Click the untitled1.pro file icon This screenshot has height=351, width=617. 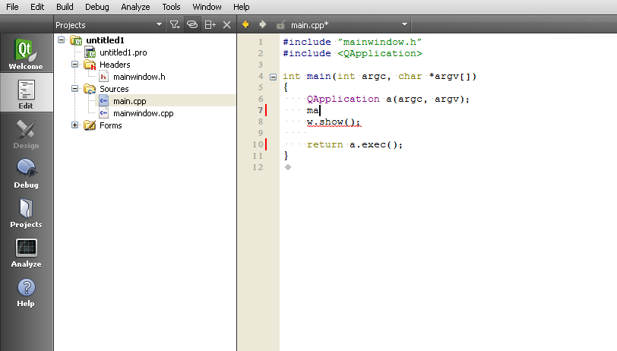point(90,52)
